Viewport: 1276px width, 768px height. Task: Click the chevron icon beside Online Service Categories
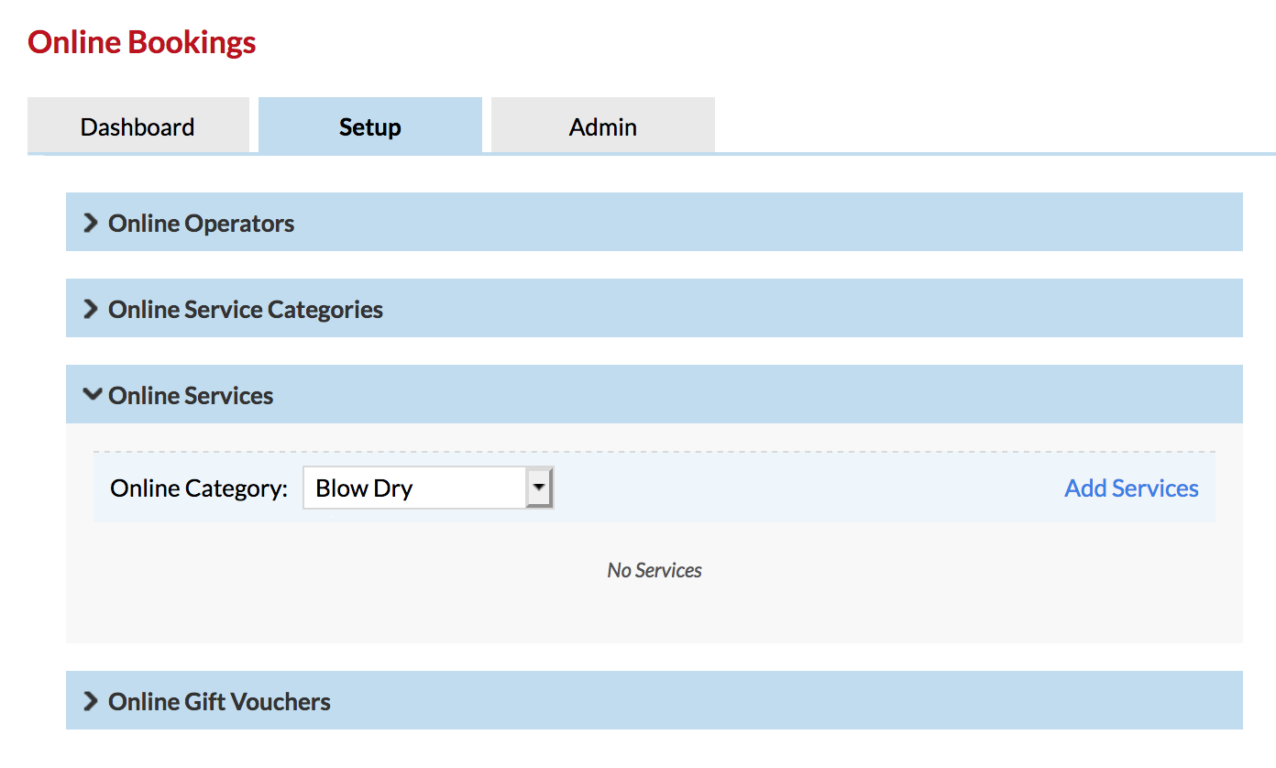(x=90, y=308)
